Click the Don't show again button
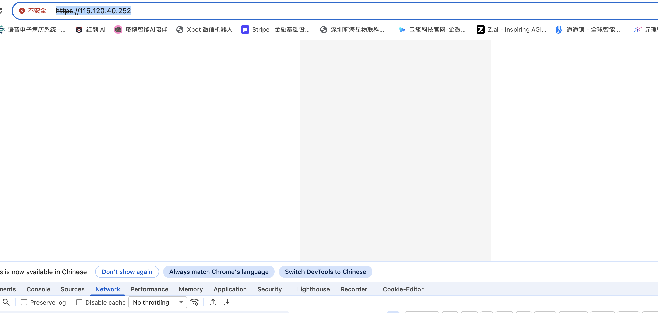The width and height of the screenshot is (658, 313). (127, 272)
